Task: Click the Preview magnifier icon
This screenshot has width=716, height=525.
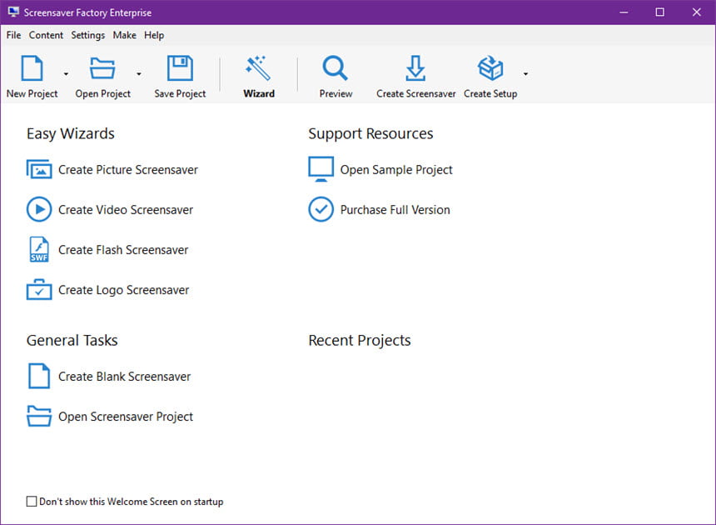Action: tap(336, 68)
